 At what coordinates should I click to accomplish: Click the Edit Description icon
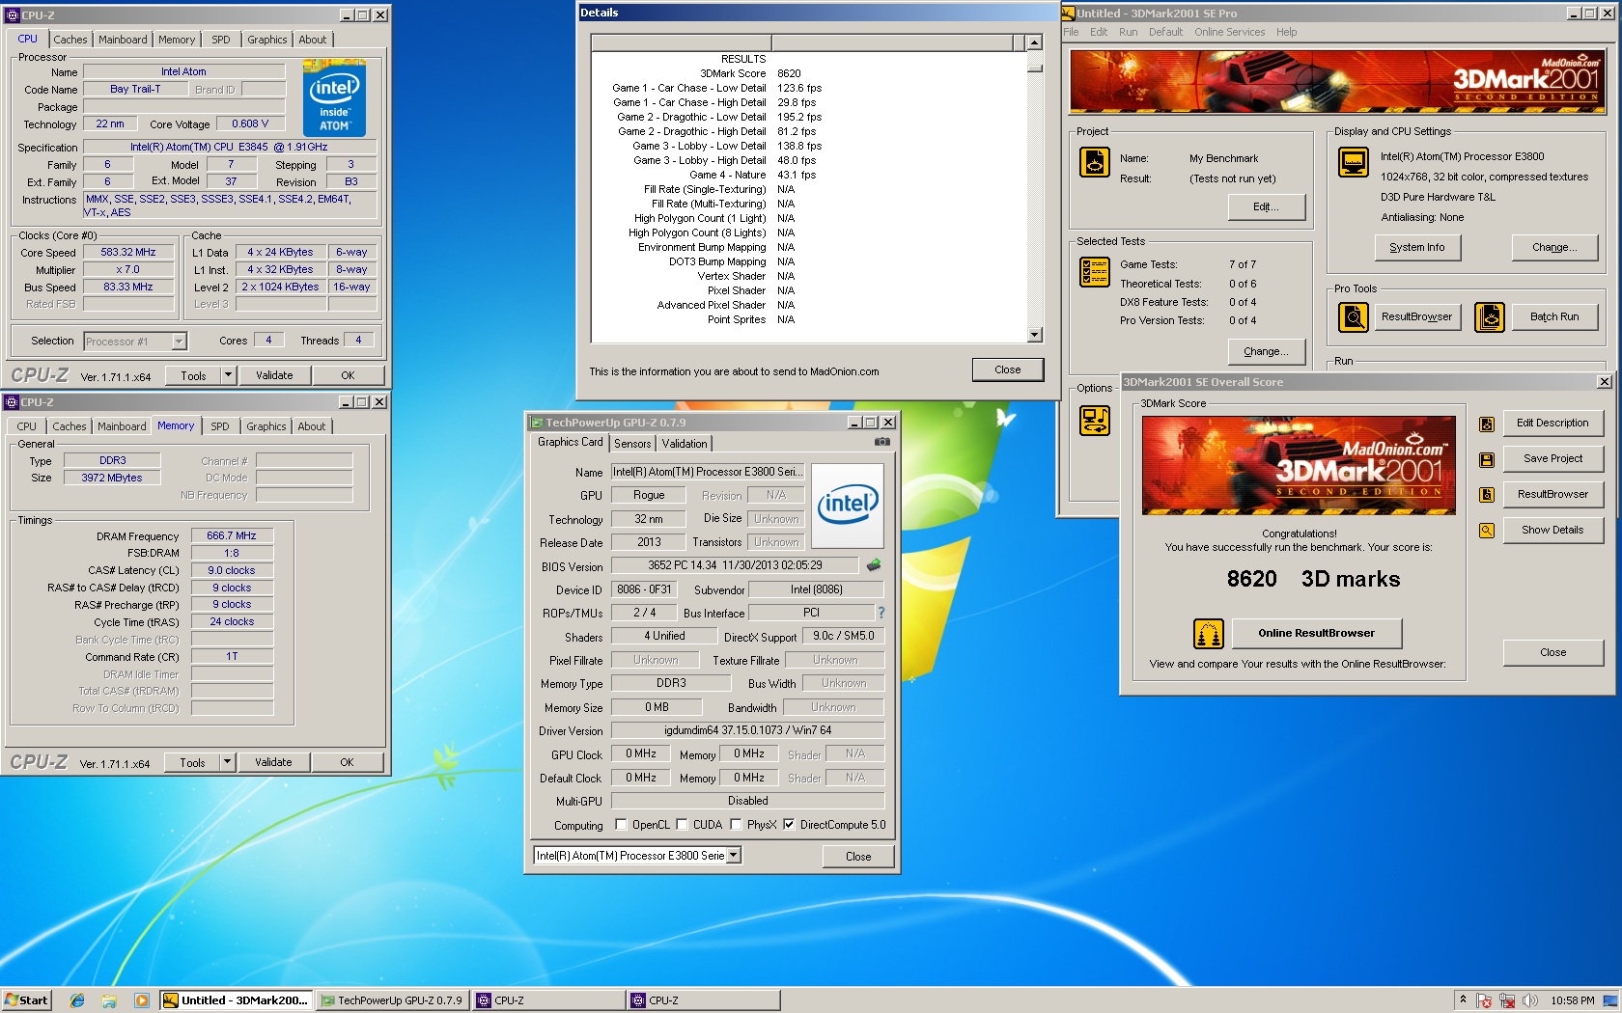coord(1487,424)
